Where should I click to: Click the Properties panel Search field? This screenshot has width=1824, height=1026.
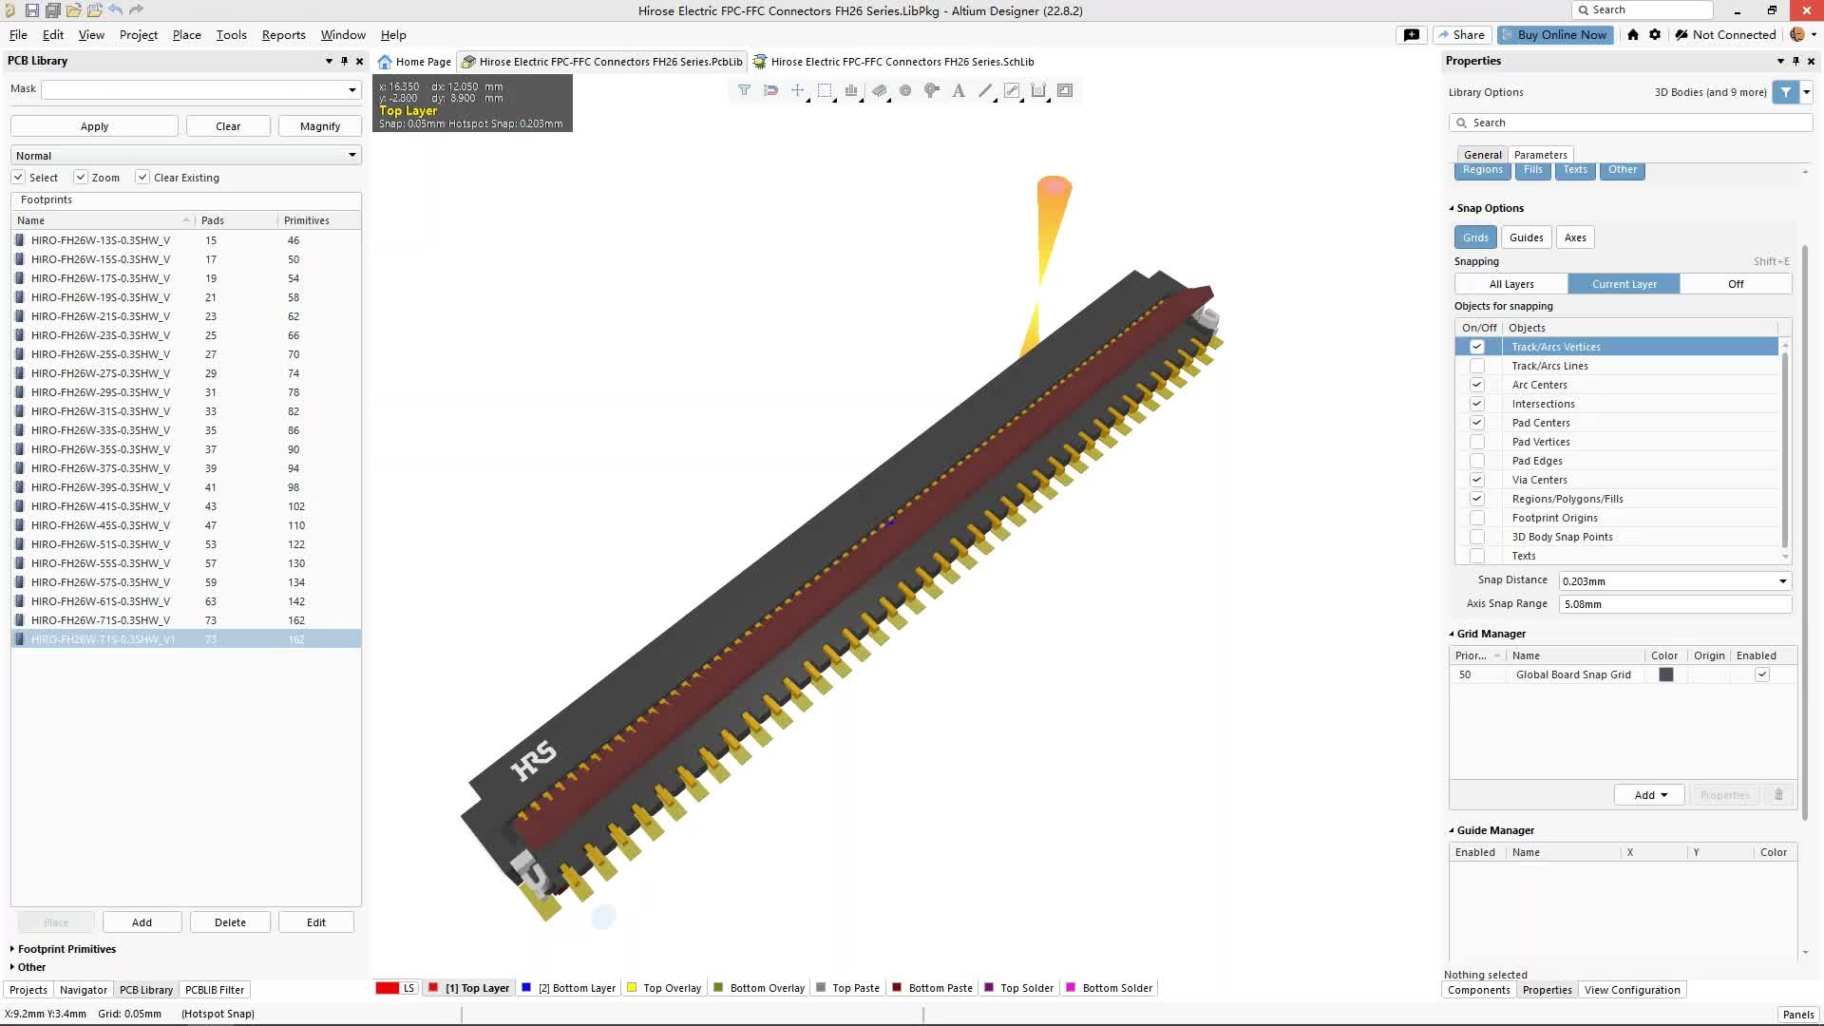[1630, 123]
